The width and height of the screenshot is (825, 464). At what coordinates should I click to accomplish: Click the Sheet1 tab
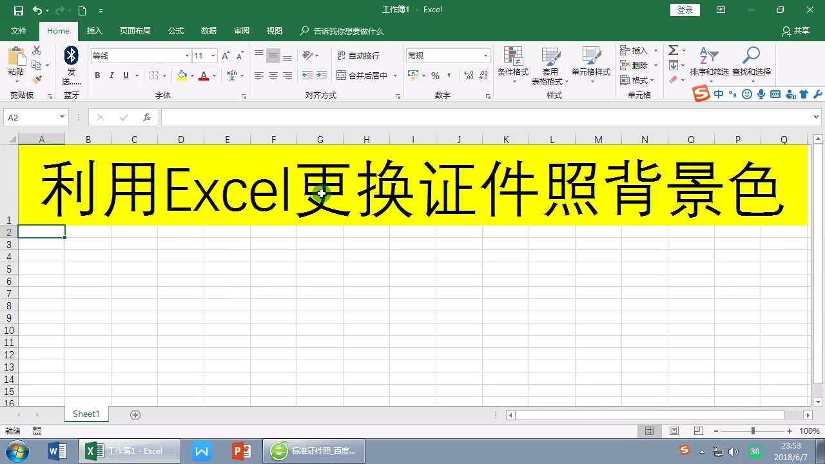(86, 414)
